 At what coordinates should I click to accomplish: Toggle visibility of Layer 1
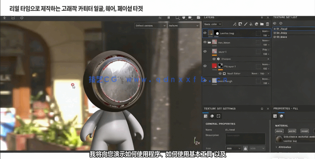point(205,52)
